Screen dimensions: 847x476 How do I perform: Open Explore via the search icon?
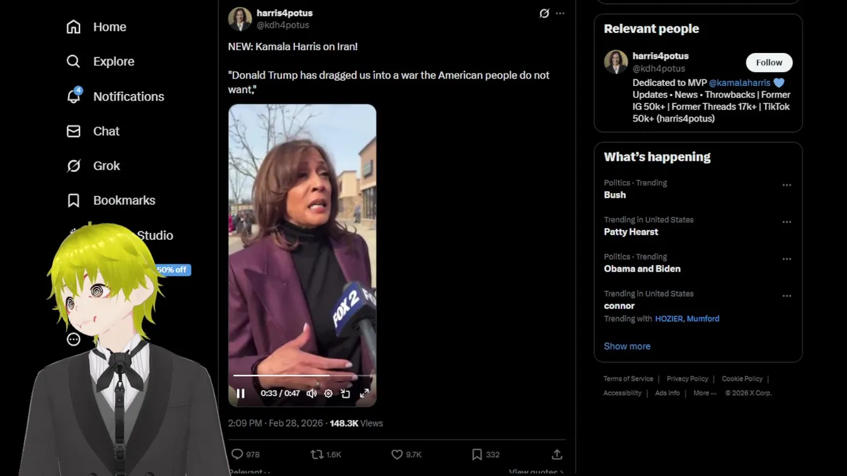[73, 61]
